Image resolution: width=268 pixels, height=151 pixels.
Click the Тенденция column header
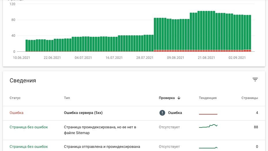[x=208, y=98]
